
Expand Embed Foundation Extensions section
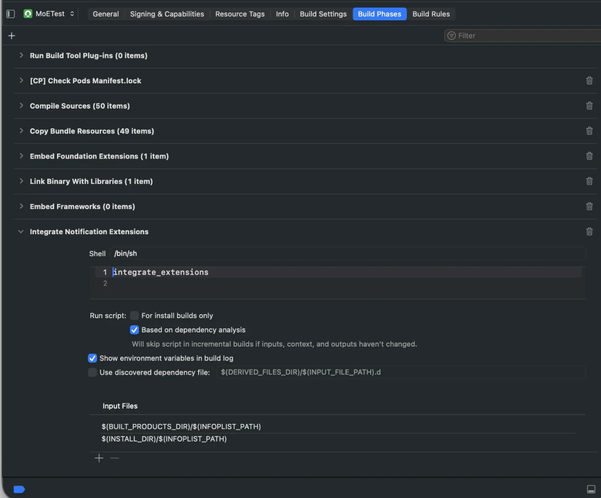21,156
